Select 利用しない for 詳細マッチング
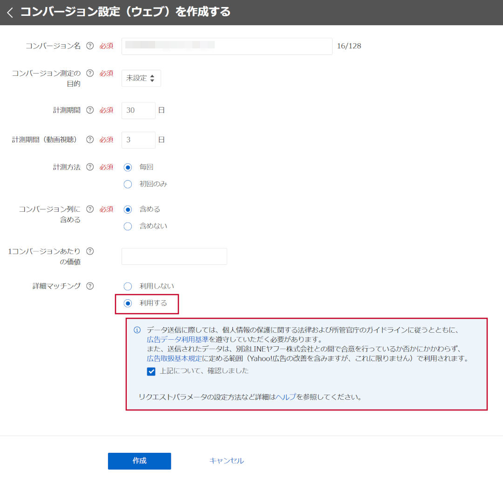Screen dimensions: 503x484 (128, 286)
